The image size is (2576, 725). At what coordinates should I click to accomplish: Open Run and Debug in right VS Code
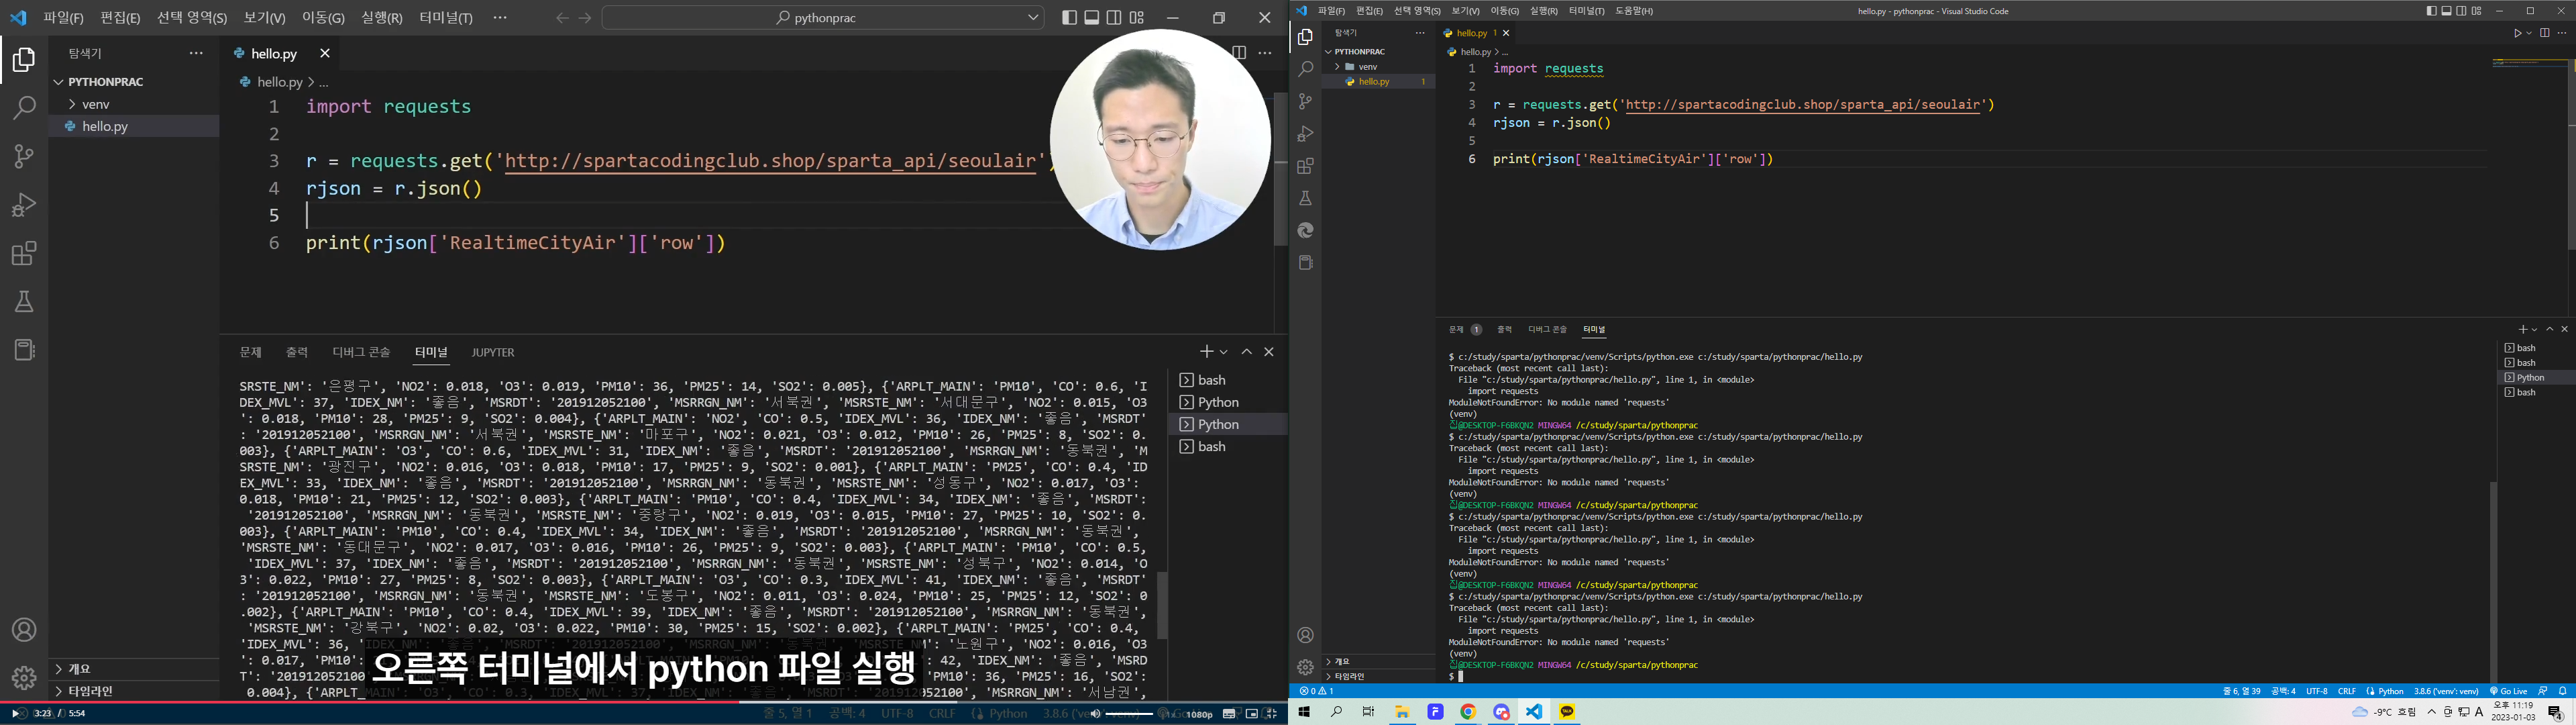[1305, 133]
